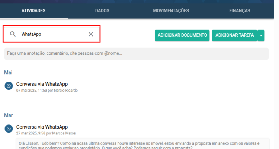
Task: Click the message starting Olá Elisson
Action: tap(142, 144)
